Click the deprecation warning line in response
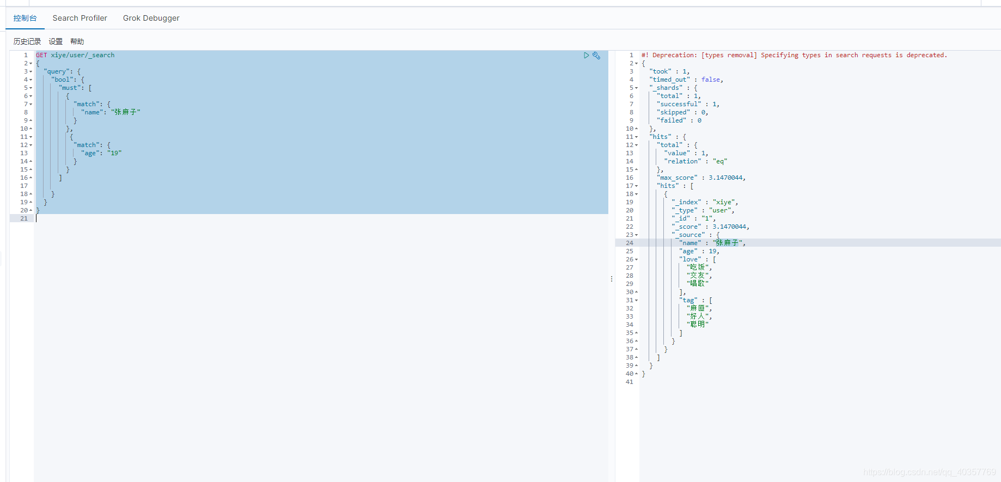The height and width of the screenshot is (482, 1001). click(794, 55)
